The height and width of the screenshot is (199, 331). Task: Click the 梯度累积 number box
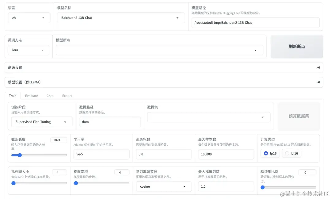(122, 172)
